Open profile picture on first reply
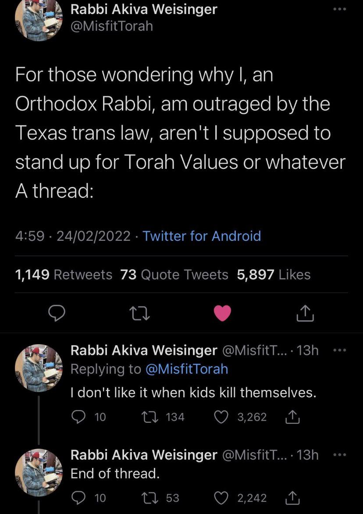 click(x=39, y=368)
